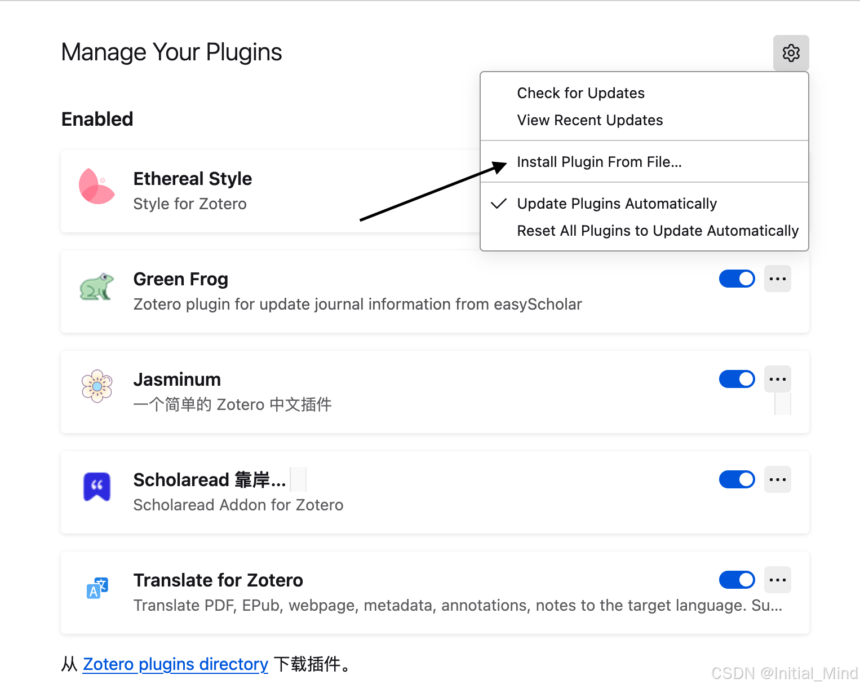Click the Ethereal Style plugin title
Viewport: 860px width, 688px height.
click(193, 179)
